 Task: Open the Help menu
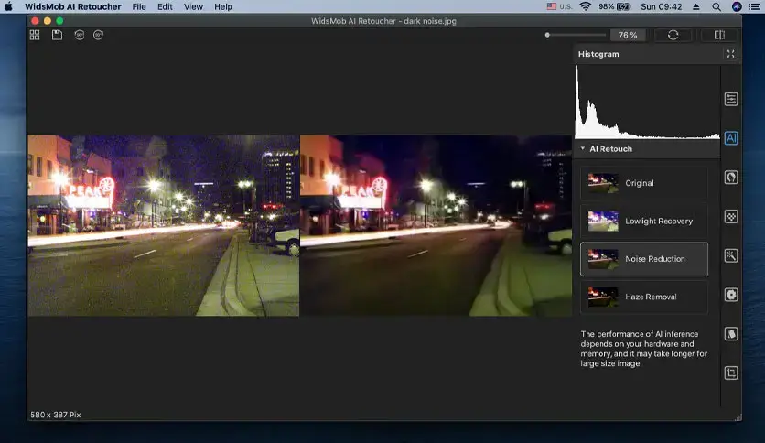coord(223,6)
